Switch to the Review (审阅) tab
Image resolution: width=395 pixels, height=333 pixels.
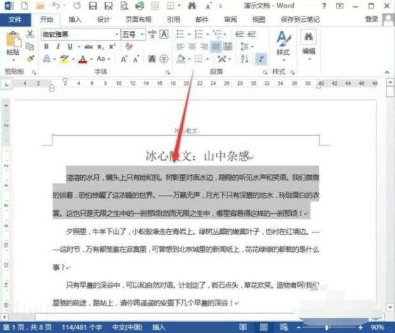231,19
